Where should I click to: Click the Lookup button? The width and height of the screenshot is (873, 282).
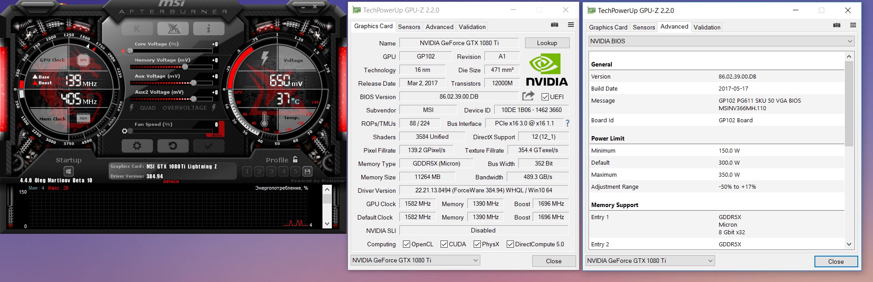547,43
